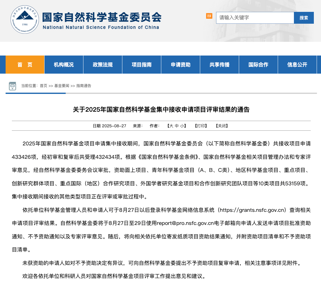Go to 基金要闻 in breadcrumb

tap(62, 86)
